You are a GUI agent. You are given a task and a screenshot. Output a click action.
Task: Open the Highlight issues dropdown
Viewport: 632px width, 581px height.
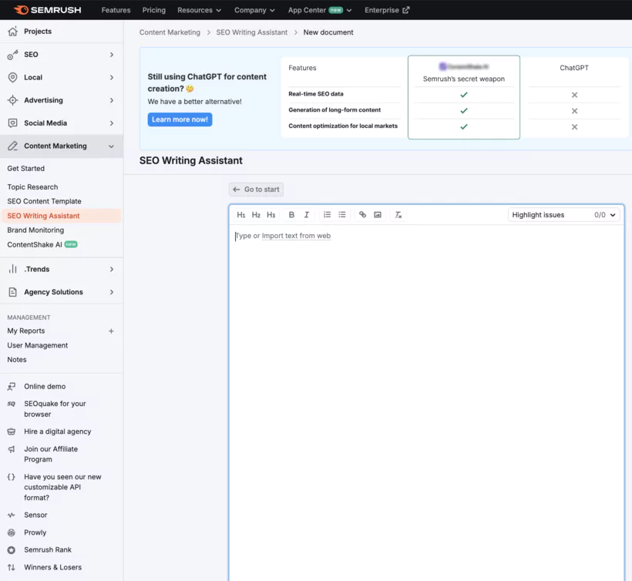click(x=563, y=214)
